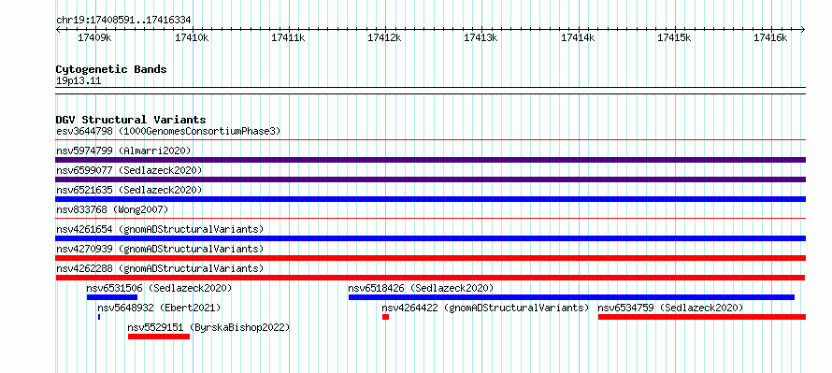Image resolution: width=832 pixels, height=373 pixels.
Task: Click the nsv6518426 (Sedlazeck2020) label
Action: click(422, 288)
